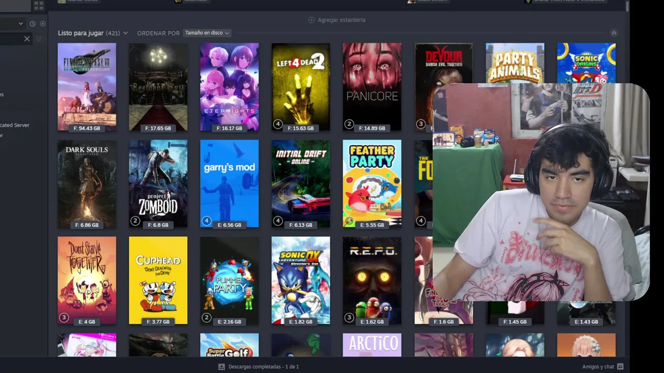This screenshot has height=373, width=664.
Task: Click the F: 3.77 GB size label
Action: 158,322
